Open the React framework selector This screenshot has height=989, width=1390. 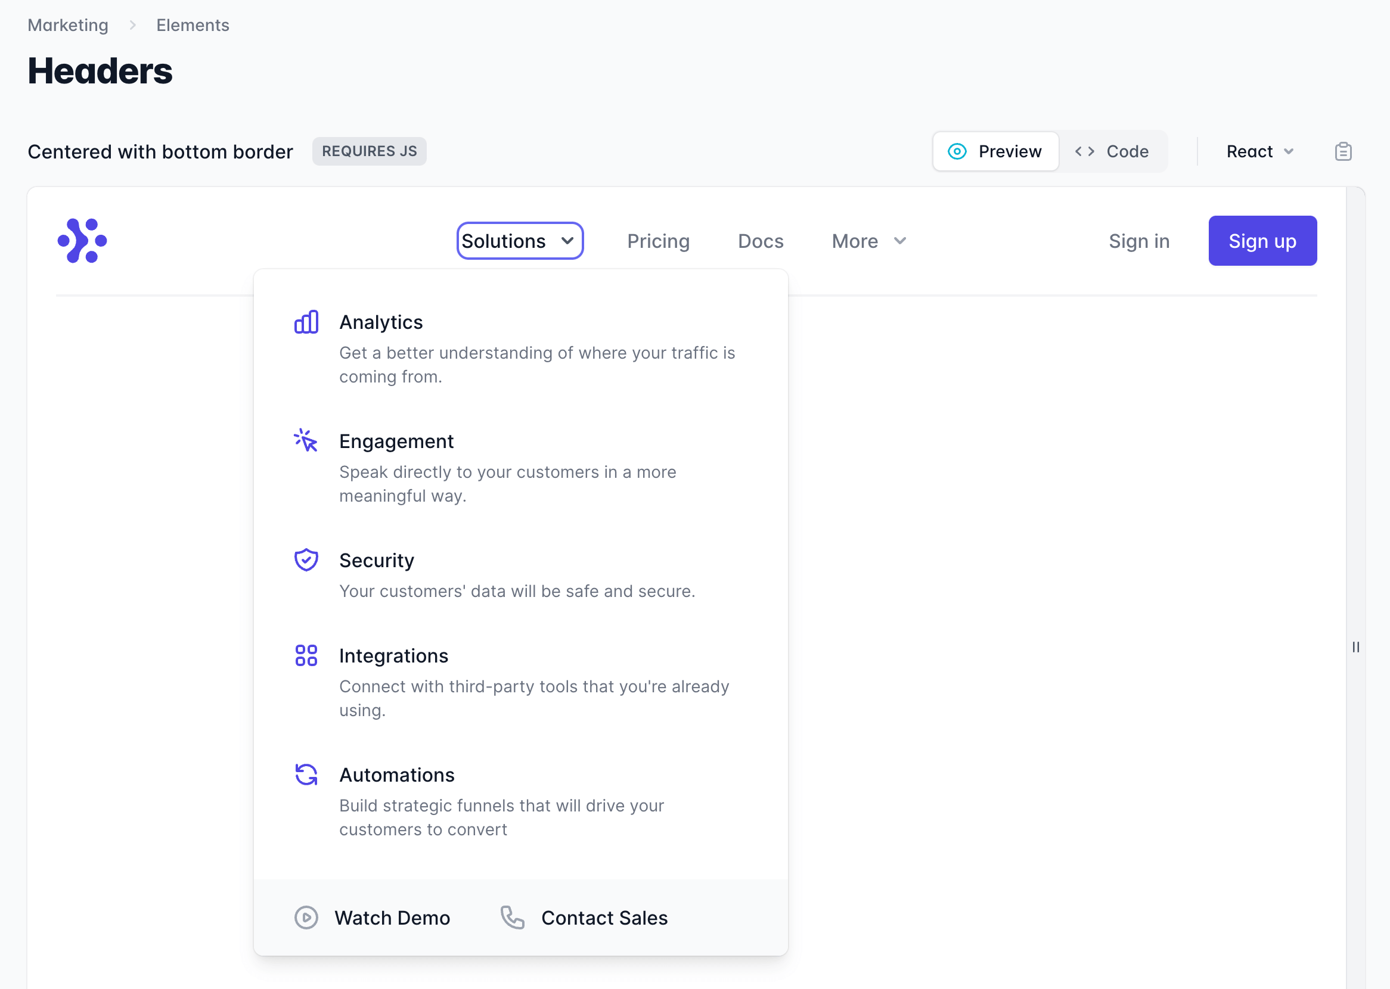pyautogui.click(x=1259, y=152)
